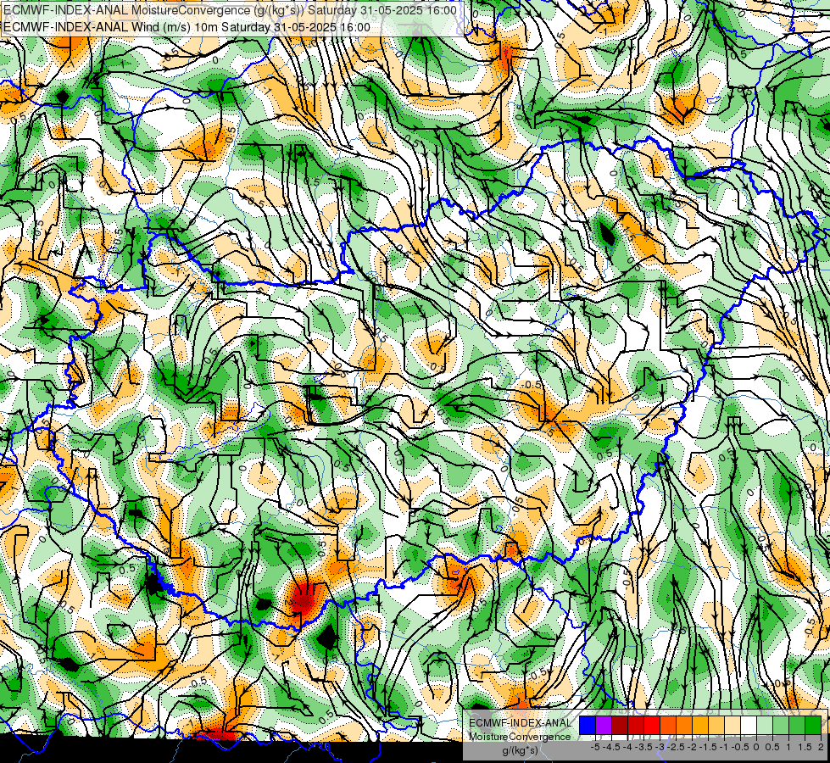Screen dimensions: 830x763
Task: Select the darkest green legend swatch
Action: [x=813, y=725]
